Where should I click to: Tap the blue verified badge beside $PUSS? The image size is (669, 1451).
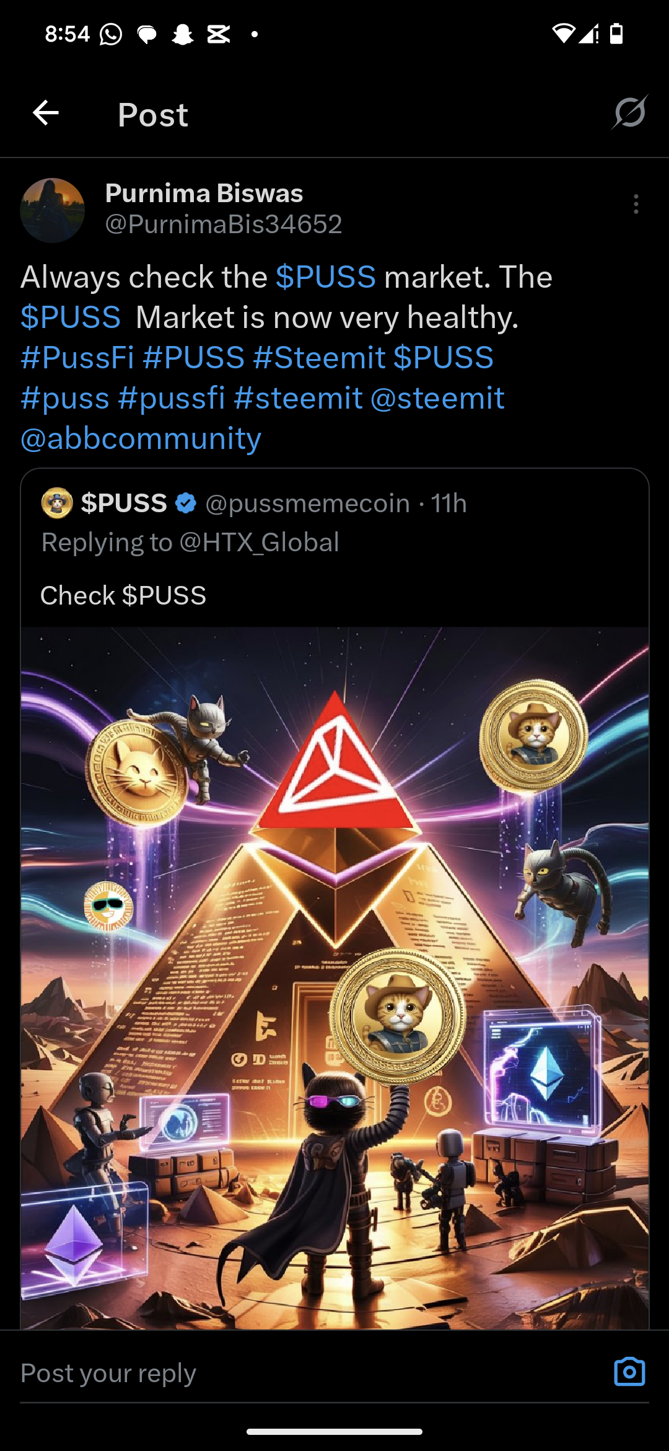coord(186,503)
